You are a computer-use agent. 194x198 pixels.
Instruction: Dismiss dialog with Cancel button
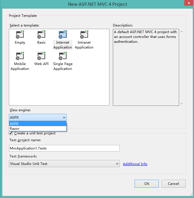coord(173,184)
